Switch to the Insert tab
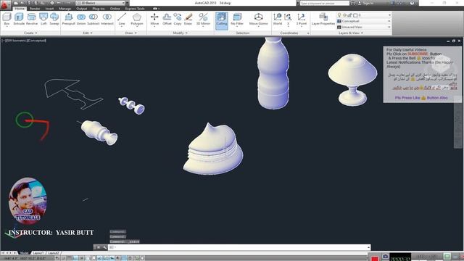The image size is (464, 261). pyautogui.click(x=49, y=9)
